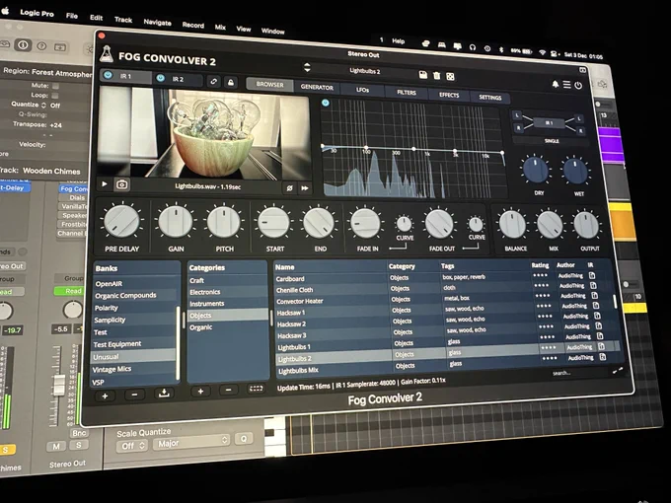
Task: Select the Organic category
Action: pos(227,327)
